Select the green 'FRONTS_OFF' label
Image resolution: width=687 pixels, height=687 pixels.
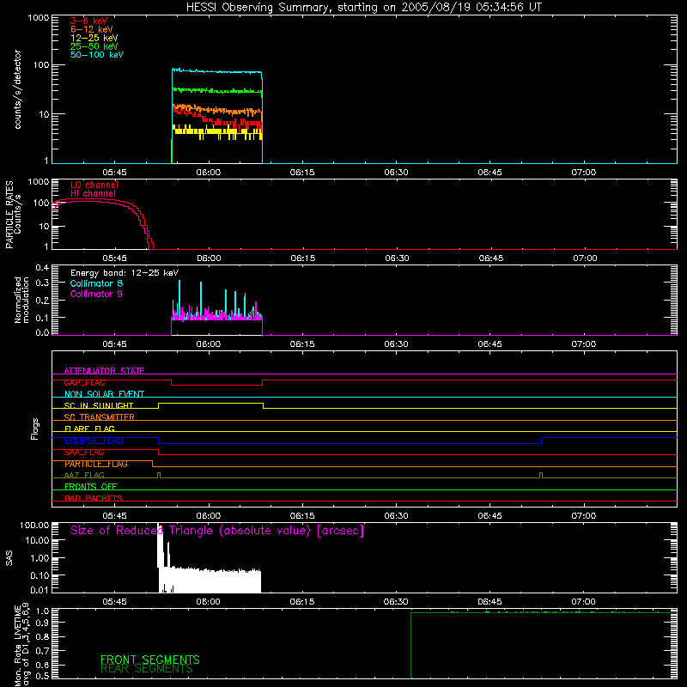[x=91, y=487]
